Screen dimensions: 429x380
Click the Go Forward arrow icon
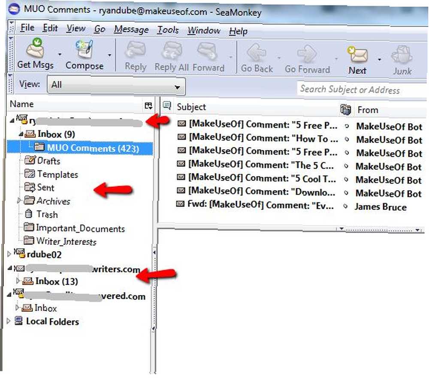(x=307, y=53)
